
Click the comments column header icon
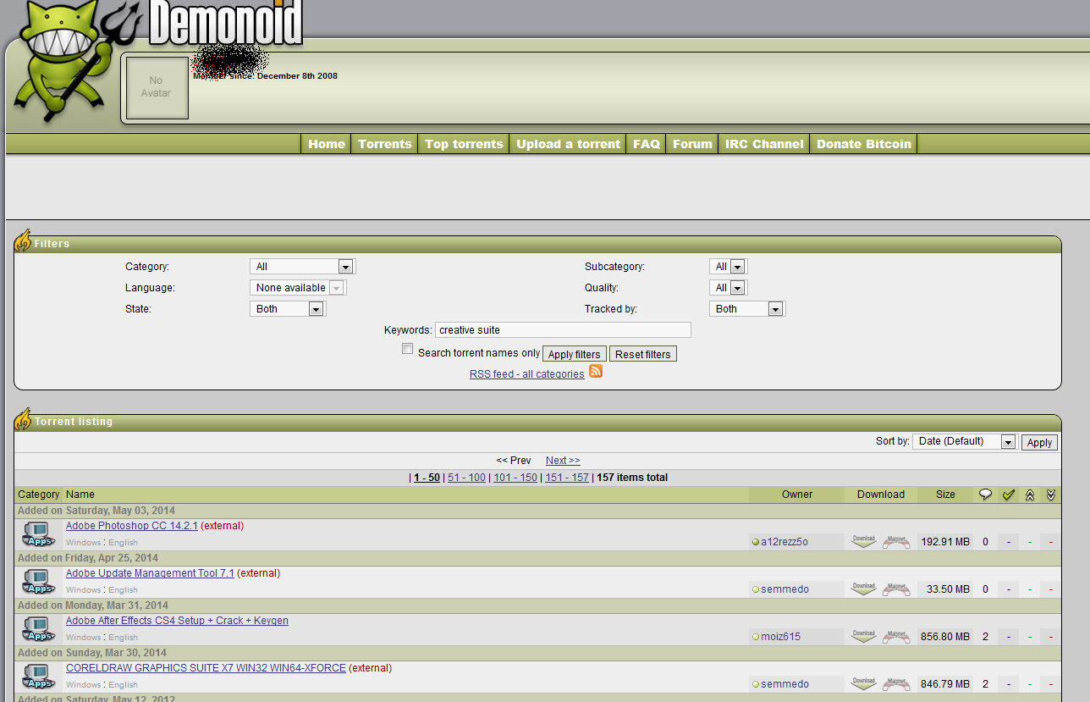point(985,495)
